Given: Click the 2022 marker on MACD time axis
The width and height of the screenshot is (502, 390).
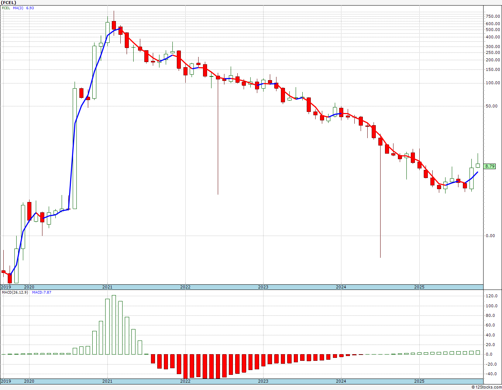Looking at the screenshot, I should point(185,381).
